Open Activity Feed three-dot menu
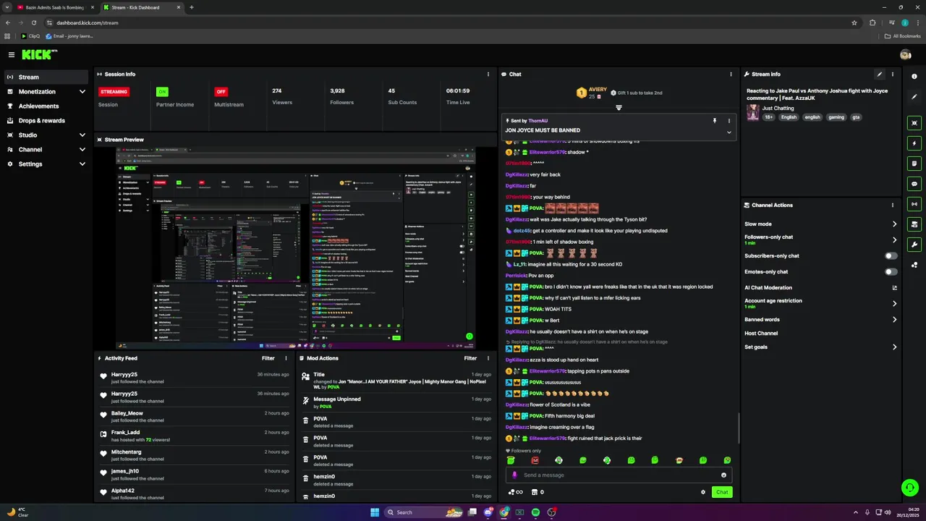 tap(286, 358)
